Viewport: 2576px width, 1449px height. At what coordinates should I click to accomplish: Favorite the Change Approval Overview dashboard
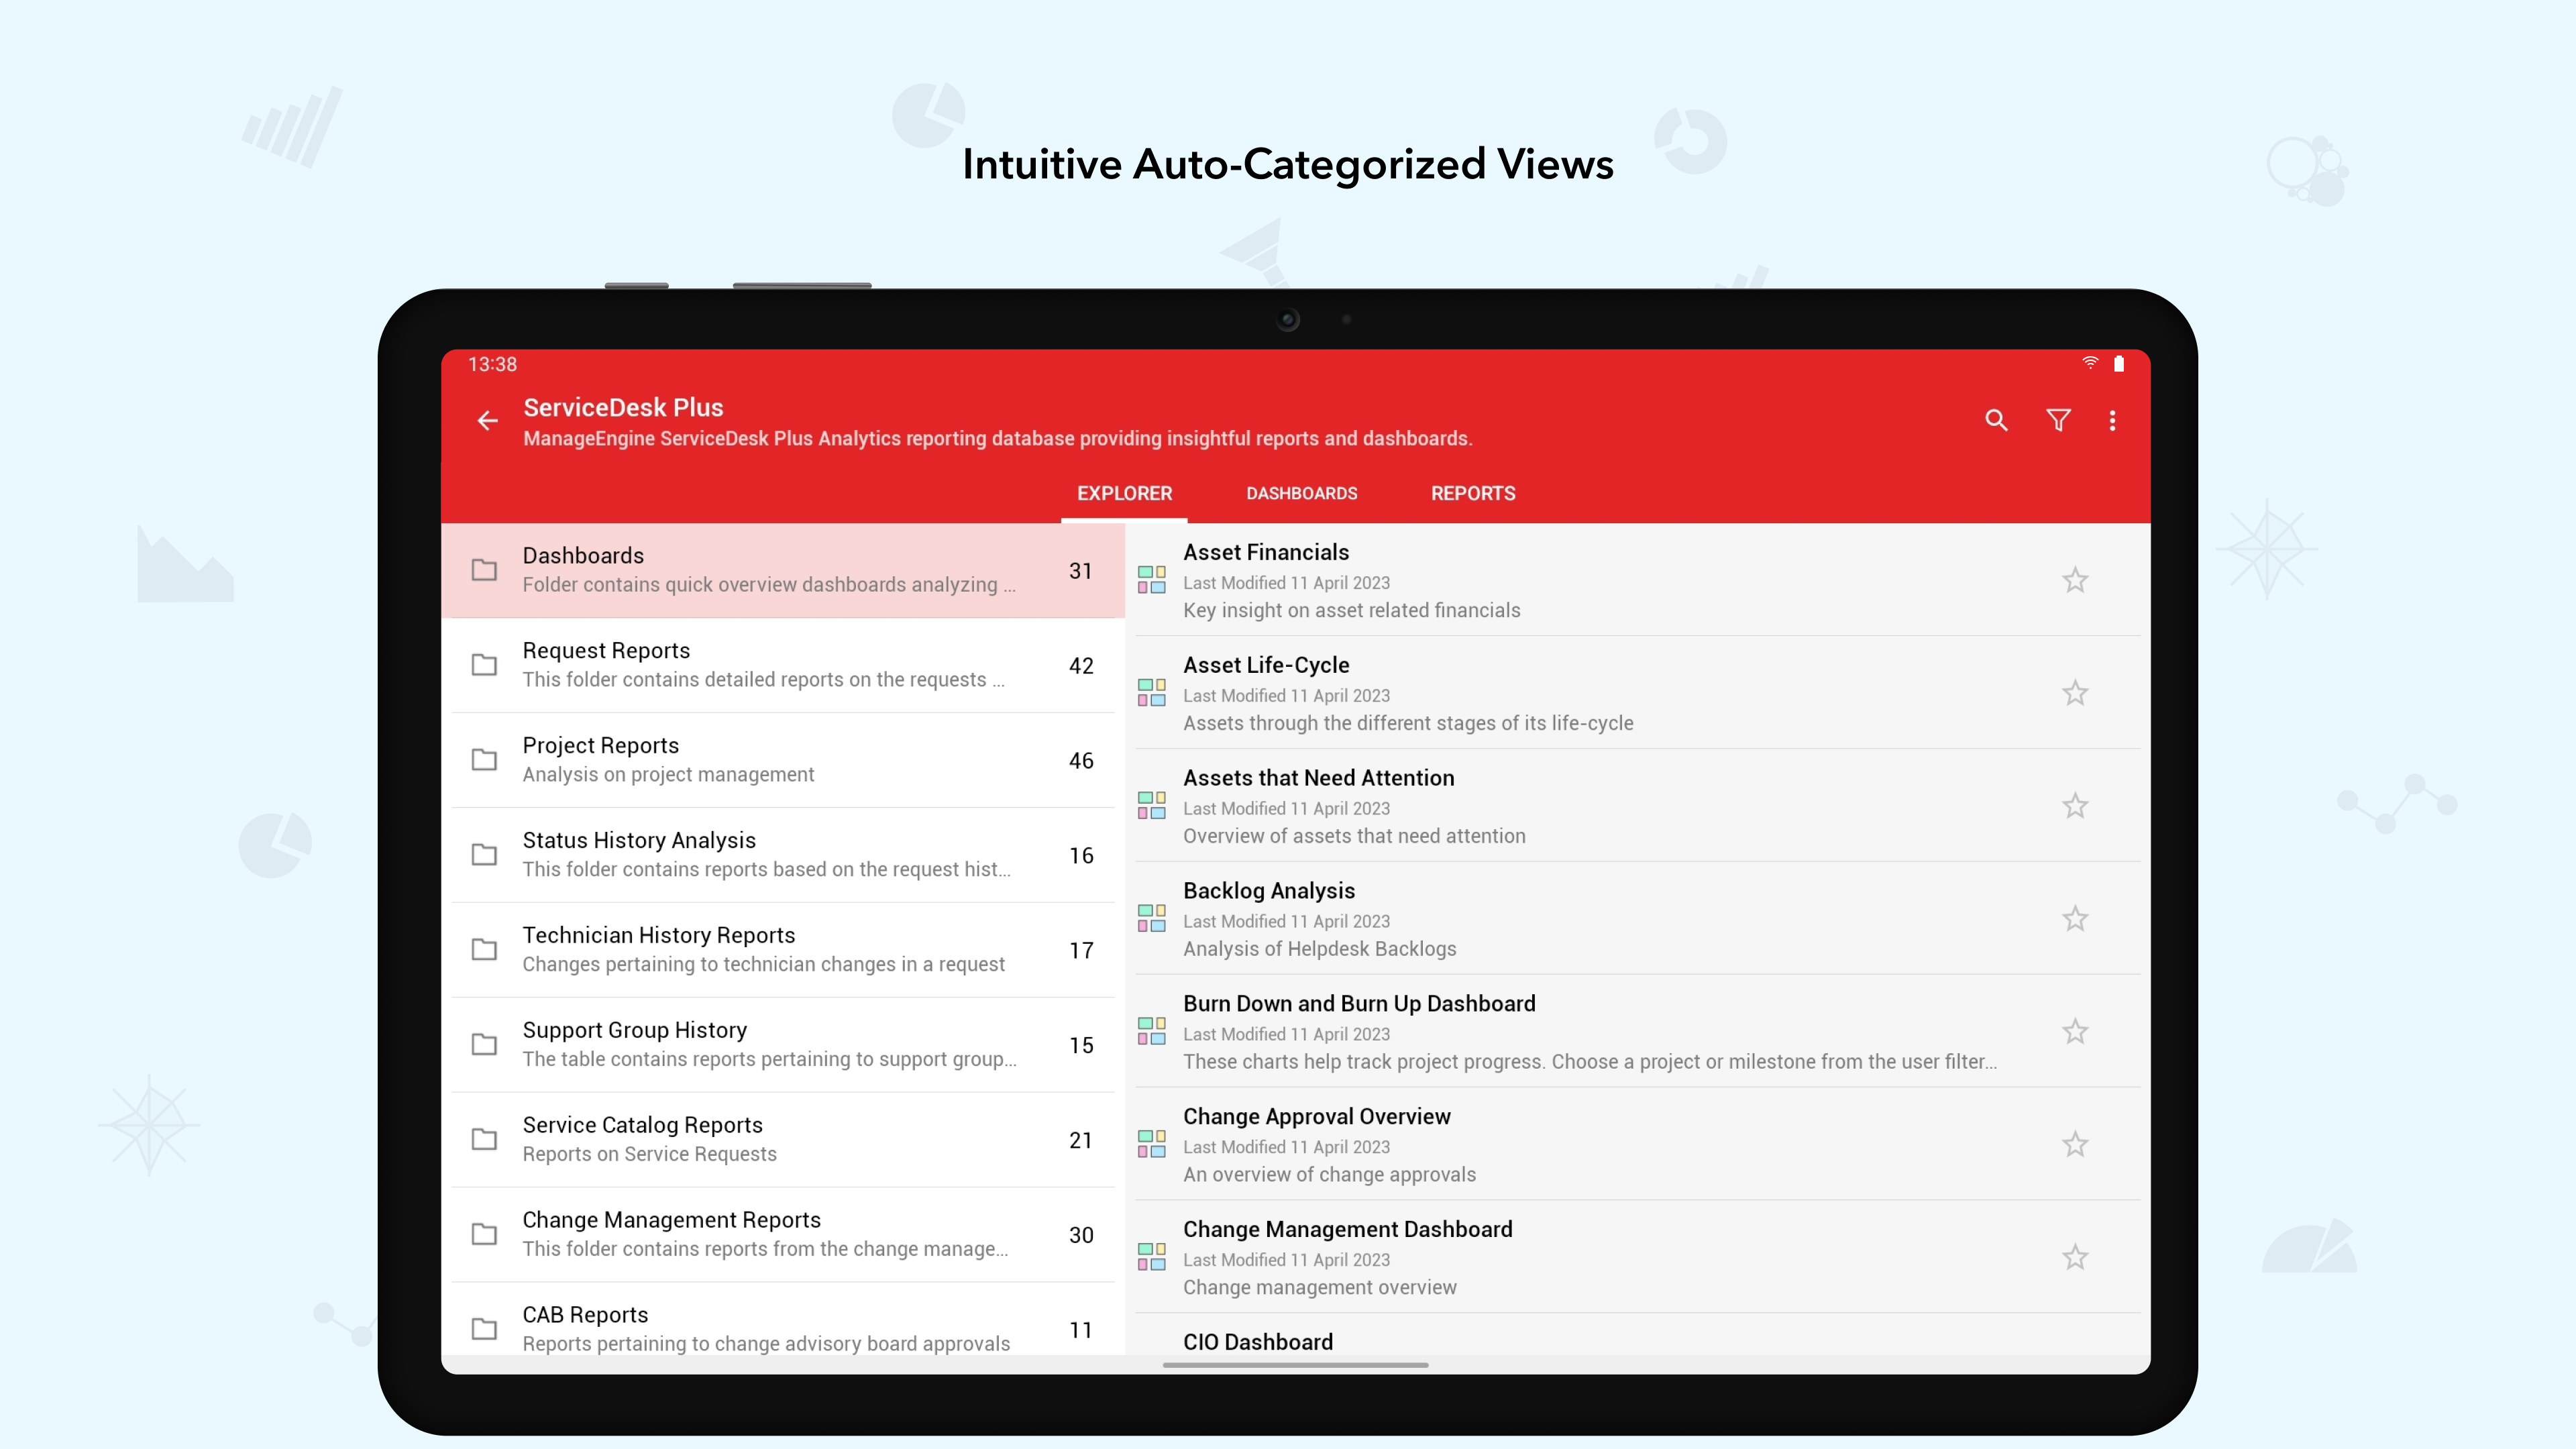(x=2075, y=1144)
